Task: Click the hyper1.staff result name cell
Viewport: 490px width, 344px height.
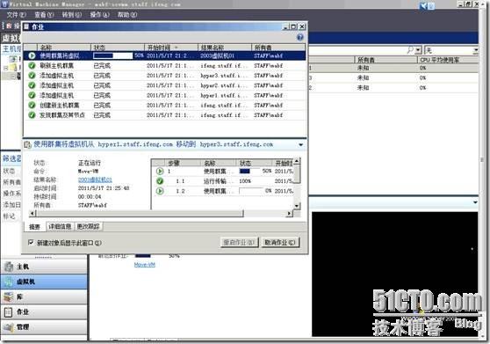Action: click(224, 95)
